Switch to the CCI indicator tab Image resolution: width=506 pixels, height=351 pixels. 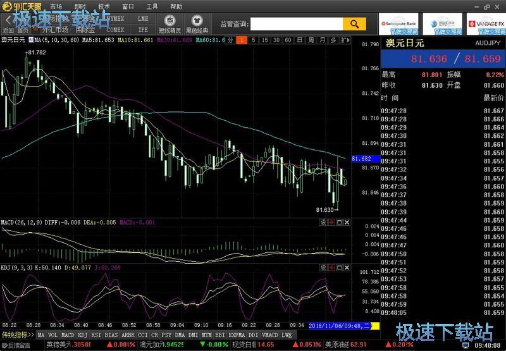[143, 335]
